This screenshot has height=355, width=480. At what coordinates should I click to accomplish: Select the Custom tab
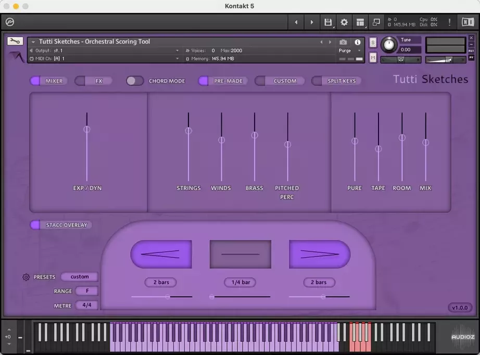[x=278, y=81]
